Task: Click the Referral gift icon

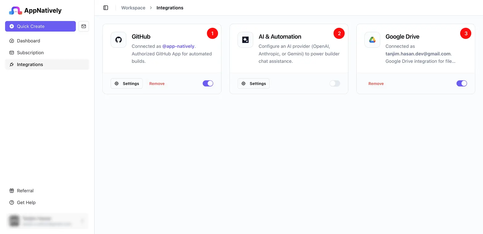Action: pyautogui.click(x=12, y=191)
